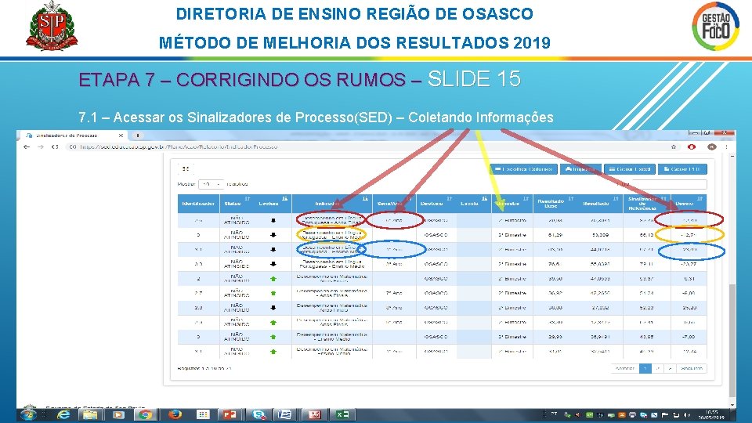Click the Imprimir button
Image resolution: width=752 pixels, height=423 pixels.
(580, 169)
